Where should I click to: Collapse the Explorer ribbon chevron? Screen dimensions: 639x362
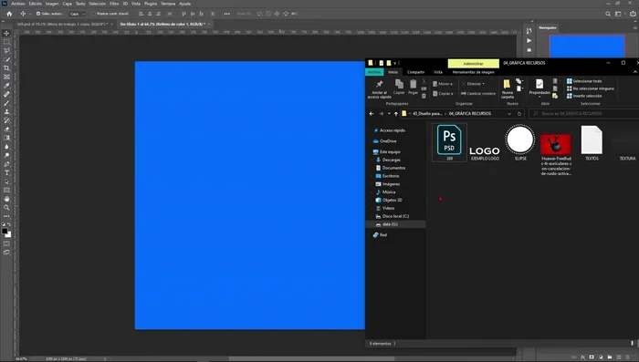(x=635, y=72)
